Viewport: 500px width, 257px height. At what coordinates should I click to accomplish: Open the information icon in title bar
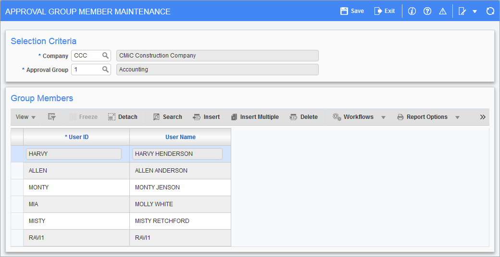click(412, 11)
